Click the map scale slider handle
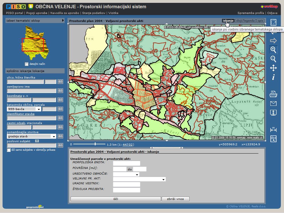This screenshot has width=284, height=213. (x=95, y=144)
